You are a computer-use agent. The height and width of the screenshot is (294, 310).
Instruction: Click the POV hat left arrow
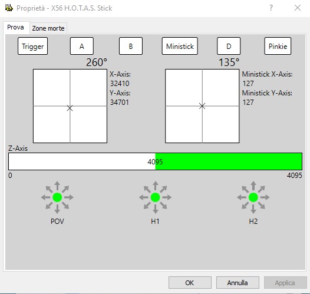[45, 197]
